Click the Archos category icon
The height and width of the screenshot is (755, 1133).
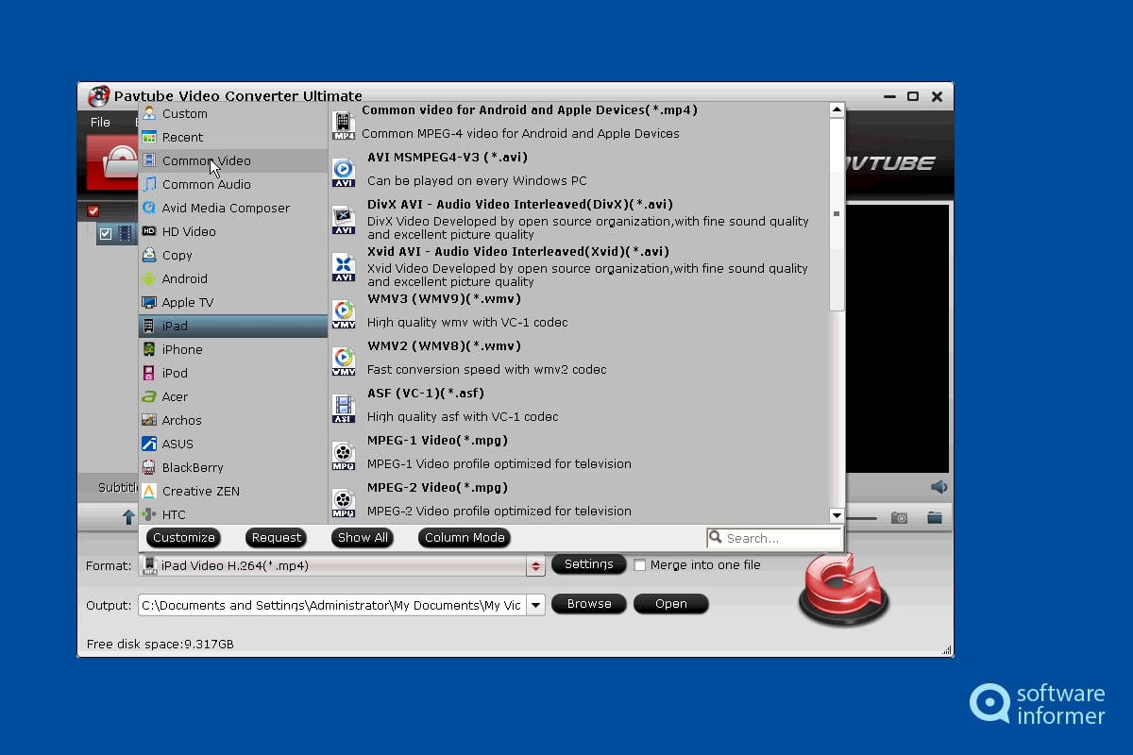[149, 420]
